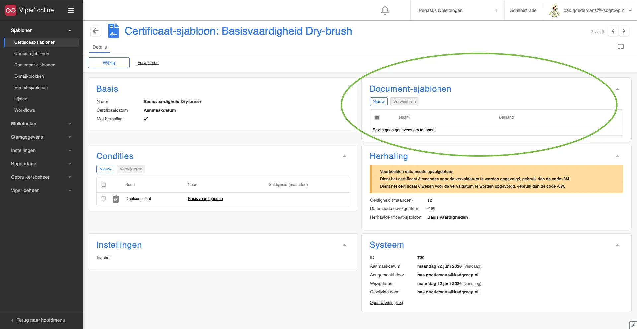
Task: Switch to the Details tab
Action: 100,47
